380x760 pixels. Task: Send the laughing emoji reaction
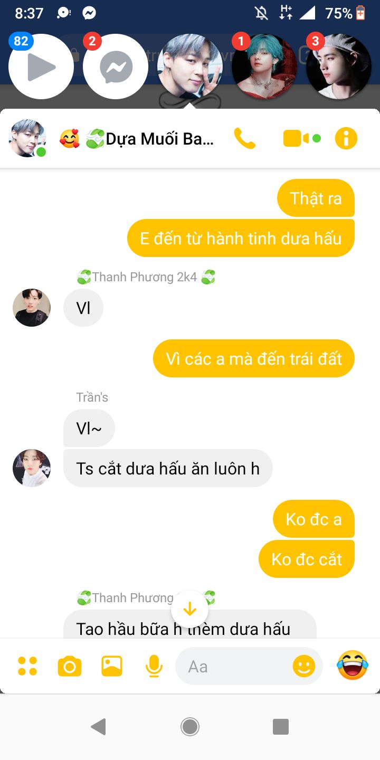point(352,665)
